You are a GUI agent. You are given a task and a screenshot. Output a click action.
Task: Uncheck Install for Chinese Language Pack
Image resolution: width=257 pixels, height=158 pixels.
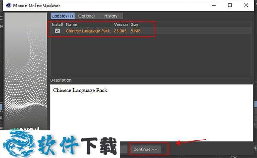57,31
